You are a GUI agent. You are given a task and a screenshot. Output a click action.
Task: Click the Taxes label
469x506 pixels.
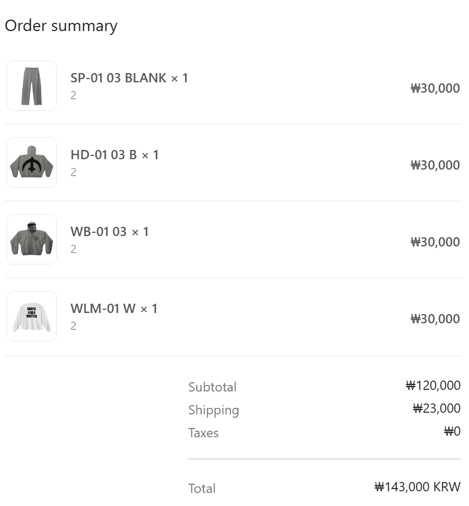(x=203, y=433)
